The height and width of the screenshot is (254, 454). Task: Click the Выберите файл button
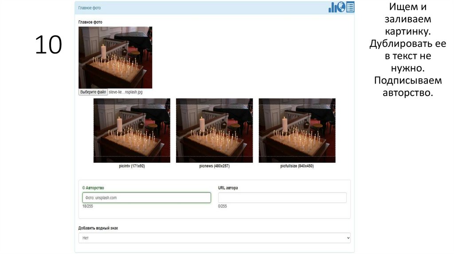pyautogui.click(x=93, y=92)
